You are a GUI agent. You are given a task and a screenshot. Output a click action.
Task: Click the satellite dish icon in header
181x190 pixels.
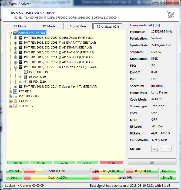[x=170, y=15]
